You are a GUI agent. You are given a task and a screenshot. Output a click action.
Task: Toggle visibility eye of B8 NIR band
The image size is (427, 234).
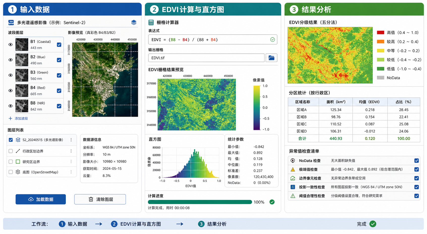point(11,106)
